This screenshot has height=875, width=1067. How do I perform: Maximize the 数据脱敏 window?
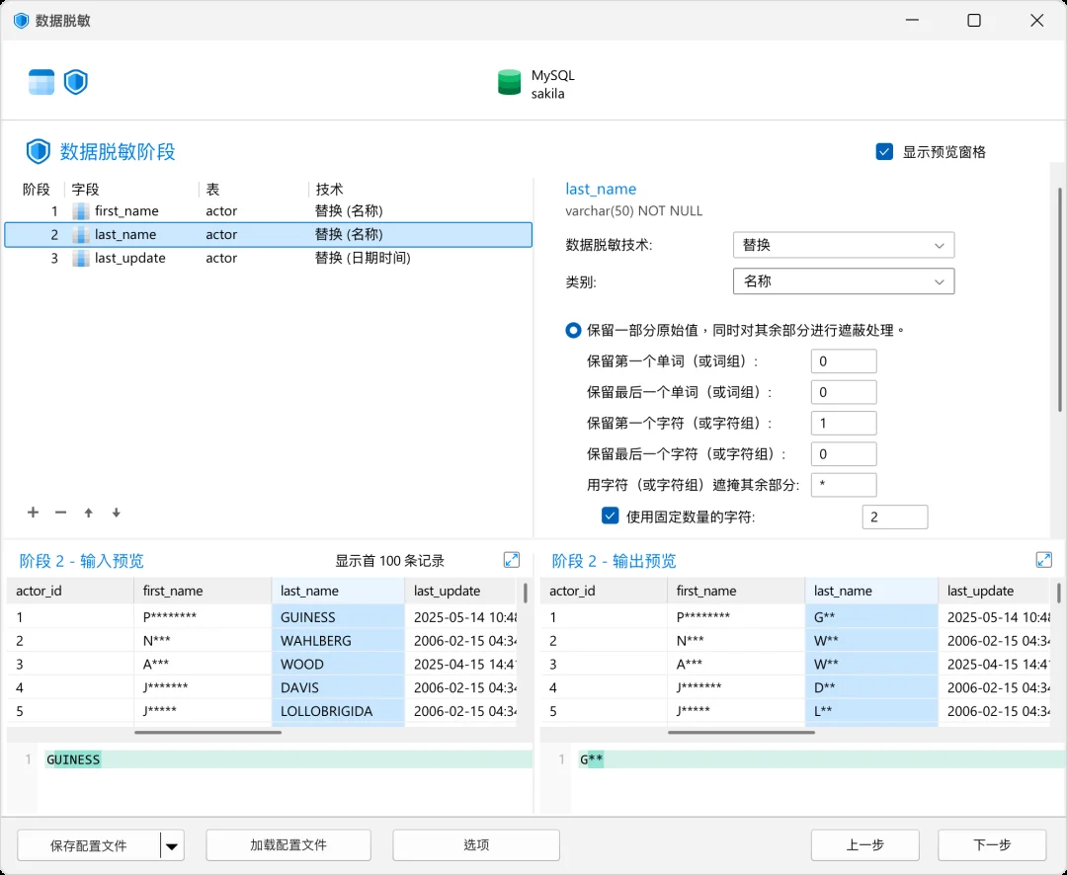974,21
